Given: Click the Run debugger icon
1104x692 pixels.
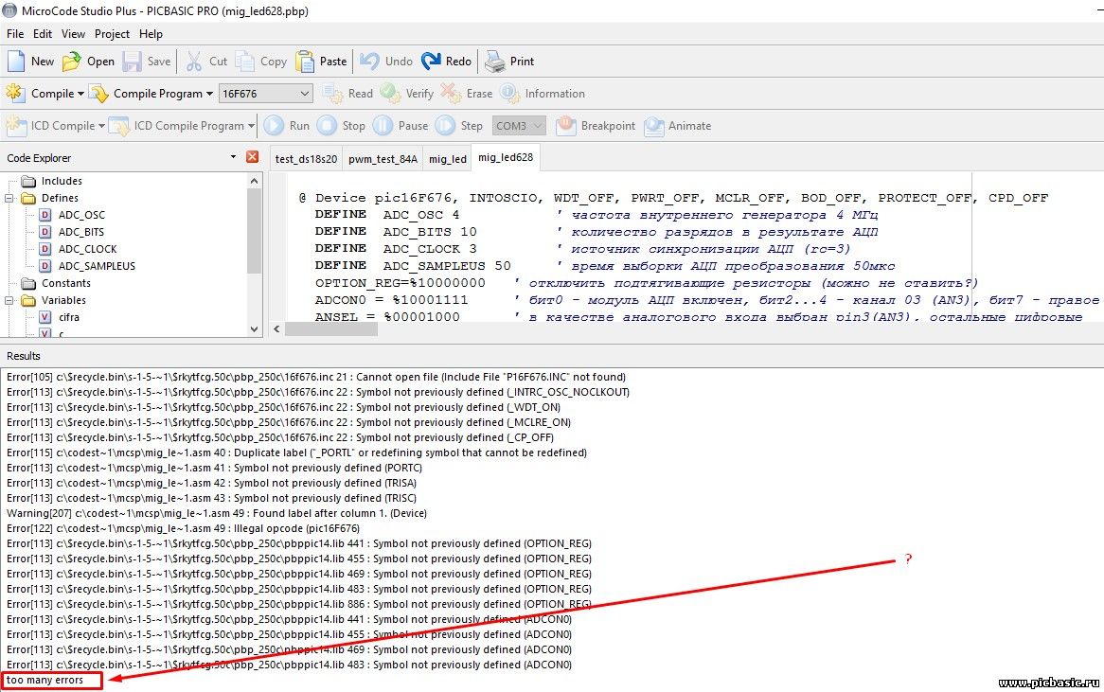Looking at the screenshot, I should [x=274, y=125].
